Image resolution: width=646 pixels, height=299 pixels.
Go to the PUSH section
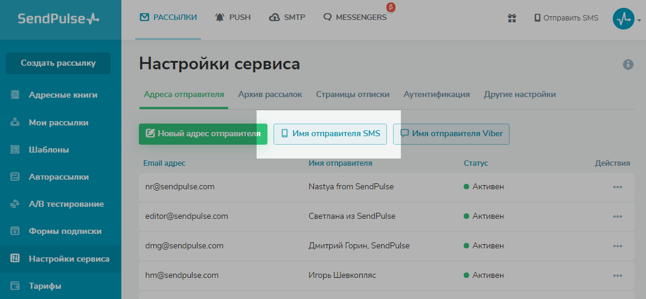pos(233,17)
